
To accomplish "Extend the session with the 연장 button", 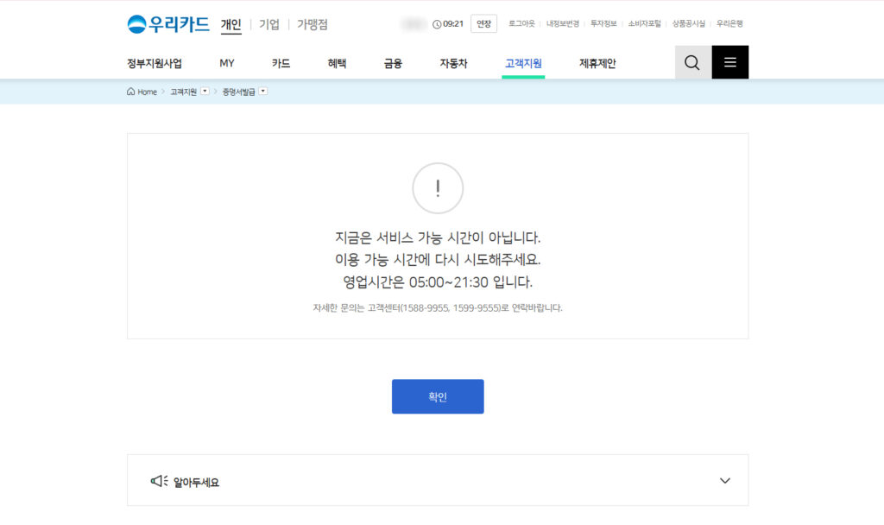I will [483, 23].
